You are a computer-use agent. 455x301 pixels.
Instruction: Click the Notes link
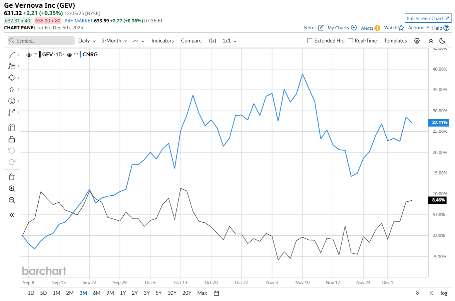310,28
